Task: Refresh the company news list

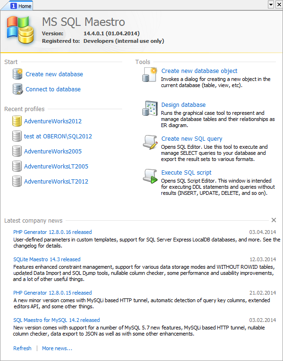Action: tap(22, 348)
